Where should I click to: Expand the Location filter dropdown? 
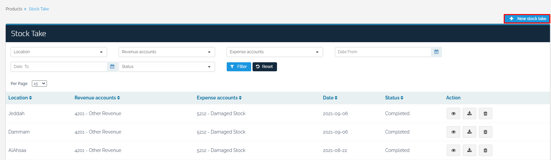[x=59, y=52]
